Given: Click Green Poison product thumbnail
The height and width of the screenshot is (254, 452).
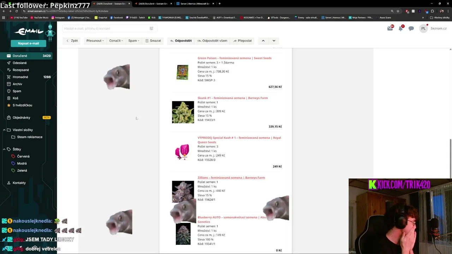Looking at the screenshot, I should [183, 72].
